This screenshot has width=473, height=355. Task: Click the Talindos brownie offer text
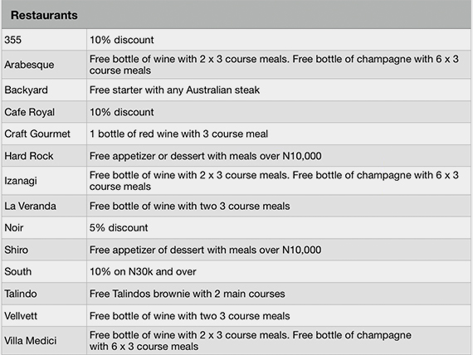[187, 294]
